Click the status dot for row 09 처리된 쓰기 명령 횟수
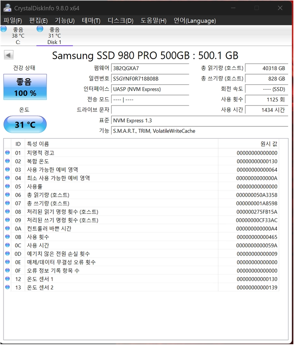This screenshot has width=294, height=345. pyautogui.click(x=7, y=219)
